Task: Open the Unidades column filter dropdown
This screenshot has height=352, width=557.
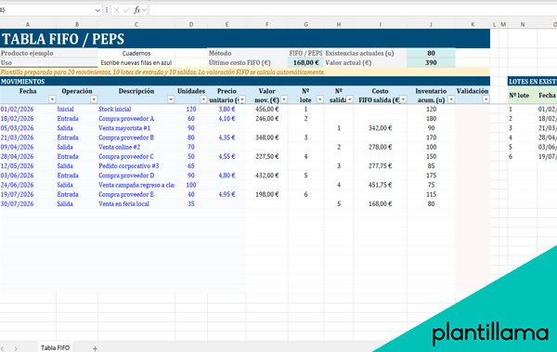Action: (x=203, y=99)
